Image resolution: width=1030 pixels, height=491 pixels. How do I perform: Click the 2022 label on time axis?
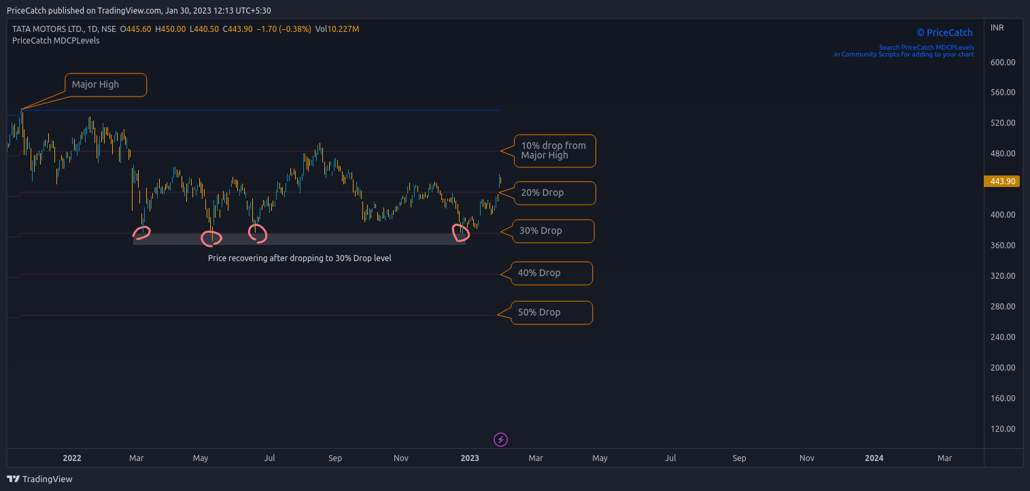point(71,458)
